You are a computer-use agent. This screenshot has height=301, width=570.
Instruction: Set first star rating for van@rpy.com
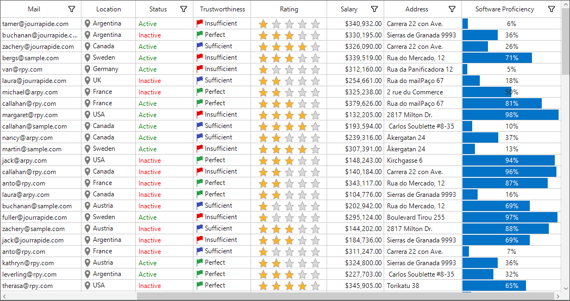[x=263, y=69]
